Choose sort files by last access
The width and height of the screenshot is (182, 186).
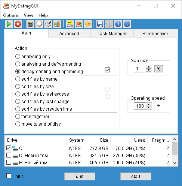[42, 94]
